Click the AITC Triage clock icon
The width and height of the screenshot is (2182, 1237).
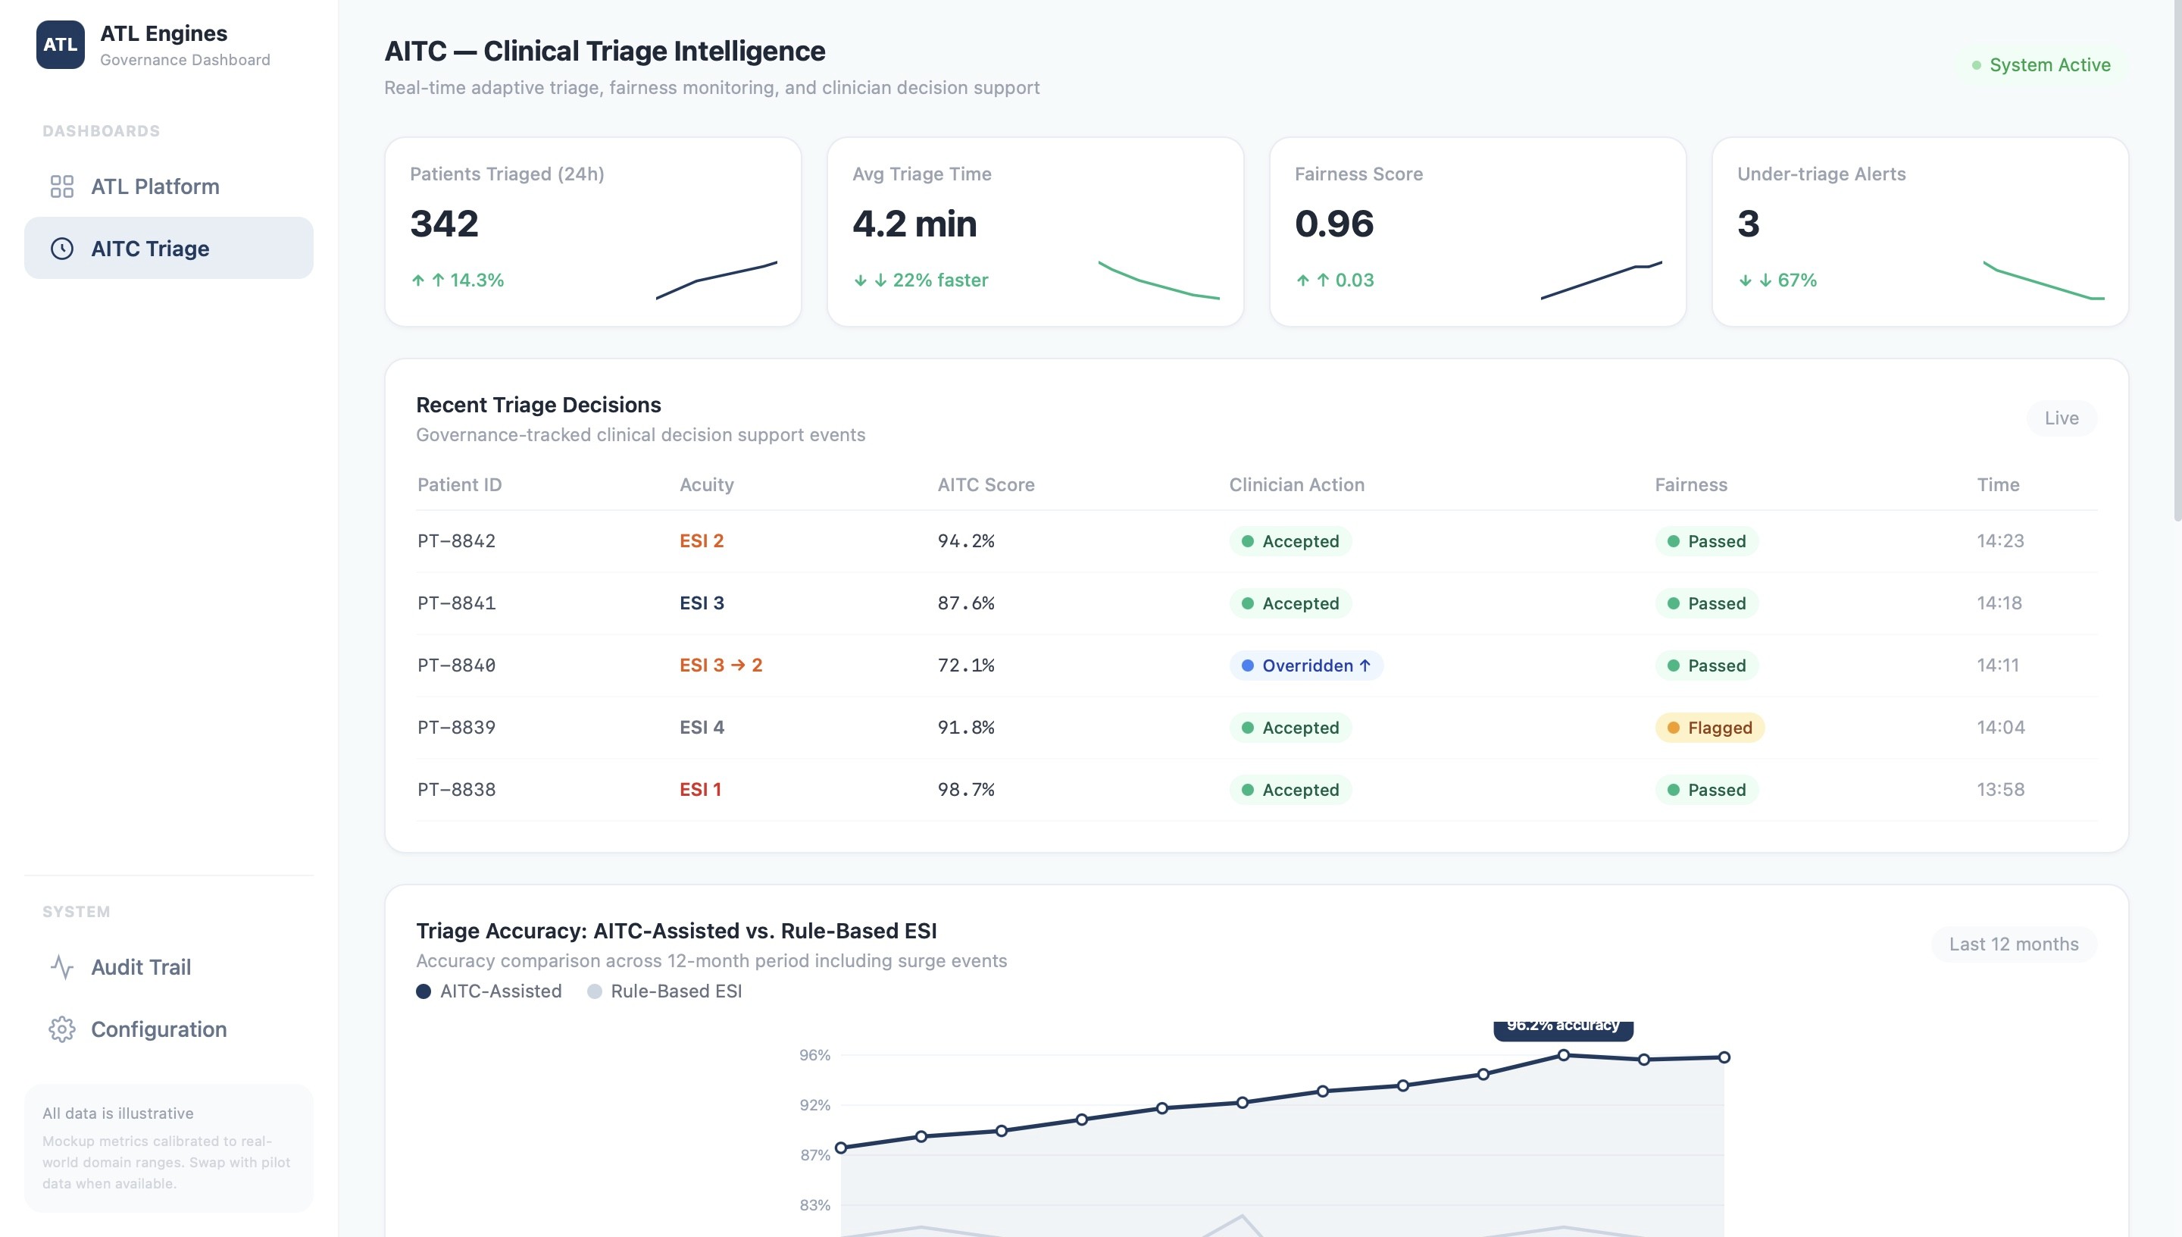(x=62, y=248)
